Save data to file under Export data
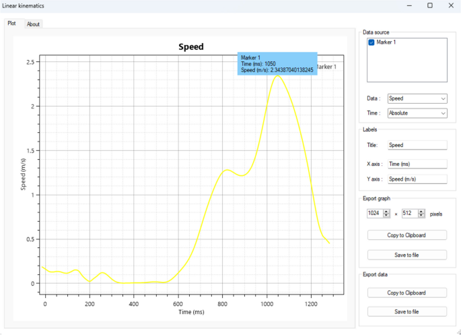The image size is (461, 335). click(406, 311)
